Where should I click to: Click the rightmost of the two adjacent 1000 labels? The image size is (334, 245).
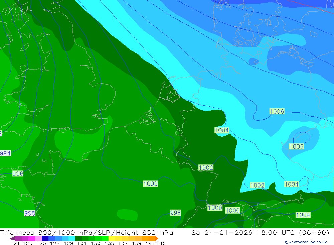point(232,211)
